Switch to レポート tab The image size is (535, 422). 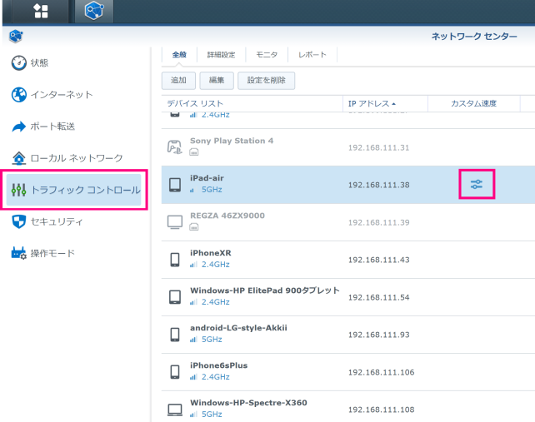click(312, 55)
